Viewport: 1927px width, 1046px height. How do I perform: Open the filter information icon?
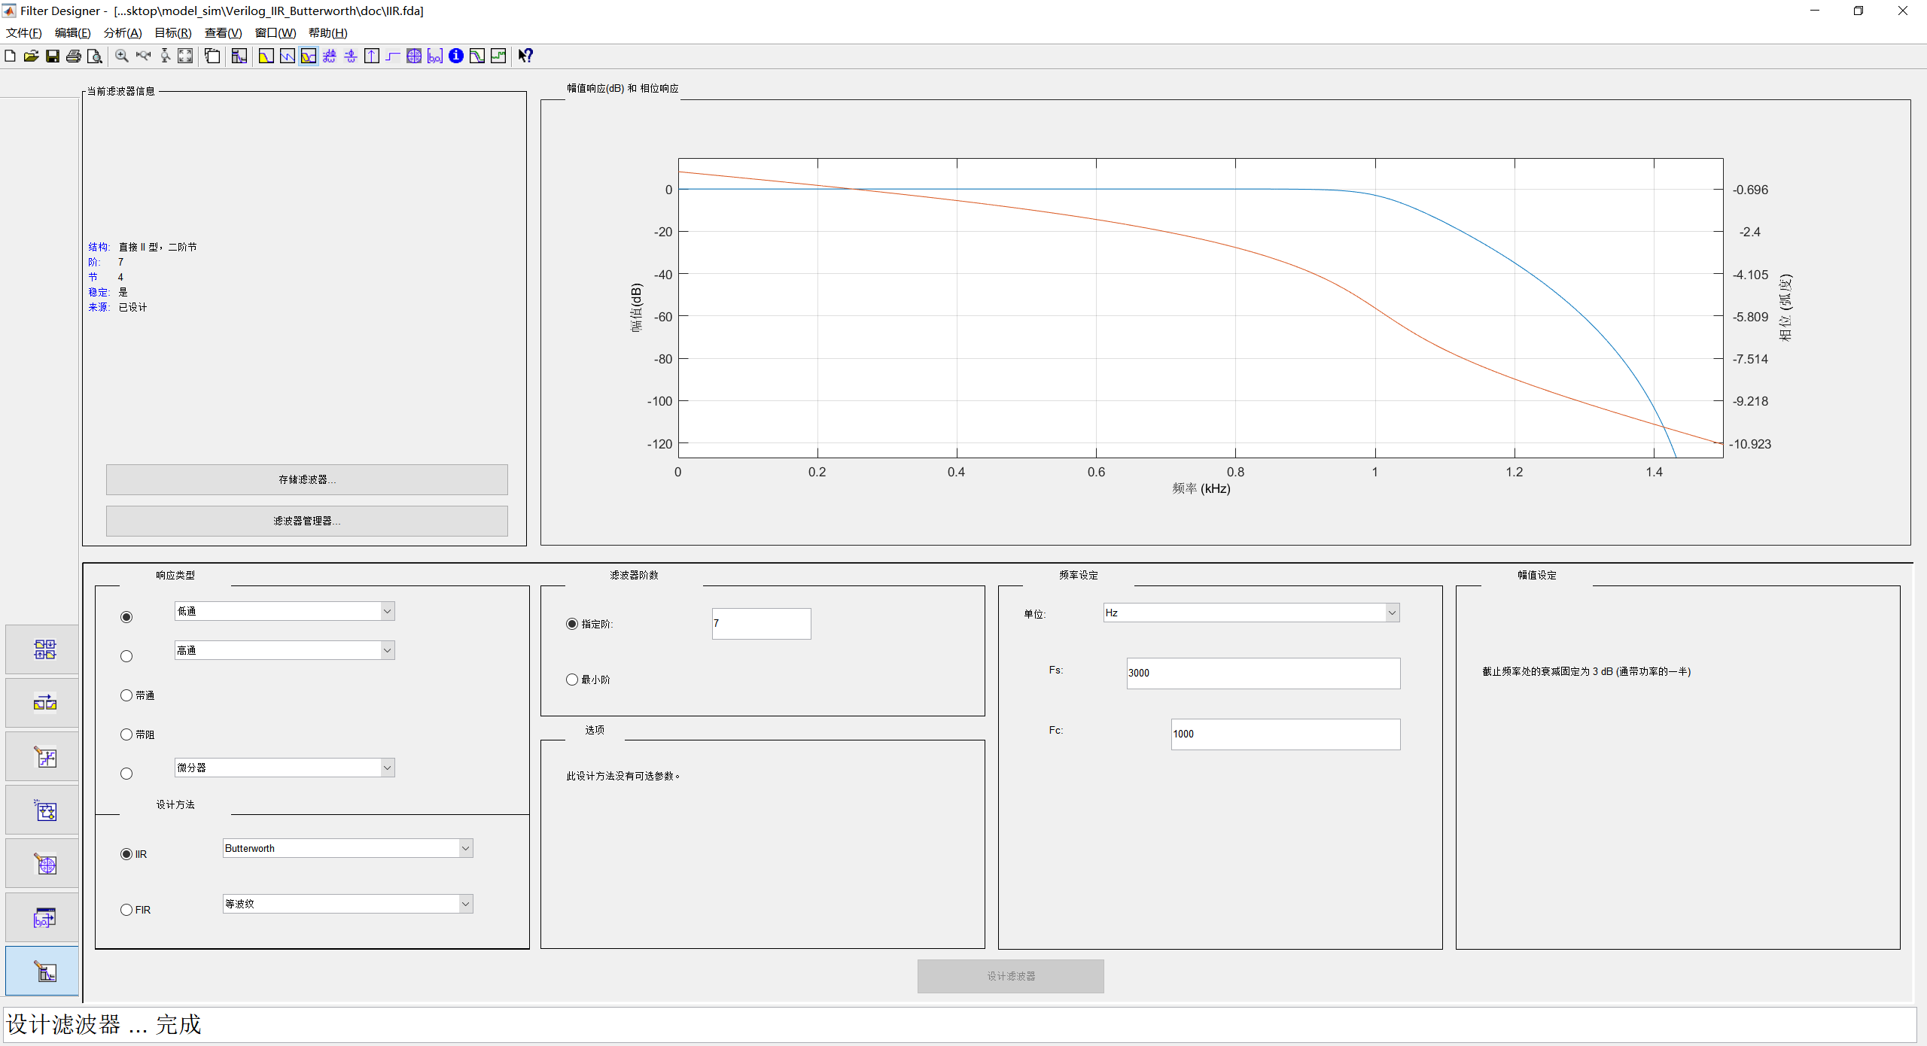(x=456, y=56)
